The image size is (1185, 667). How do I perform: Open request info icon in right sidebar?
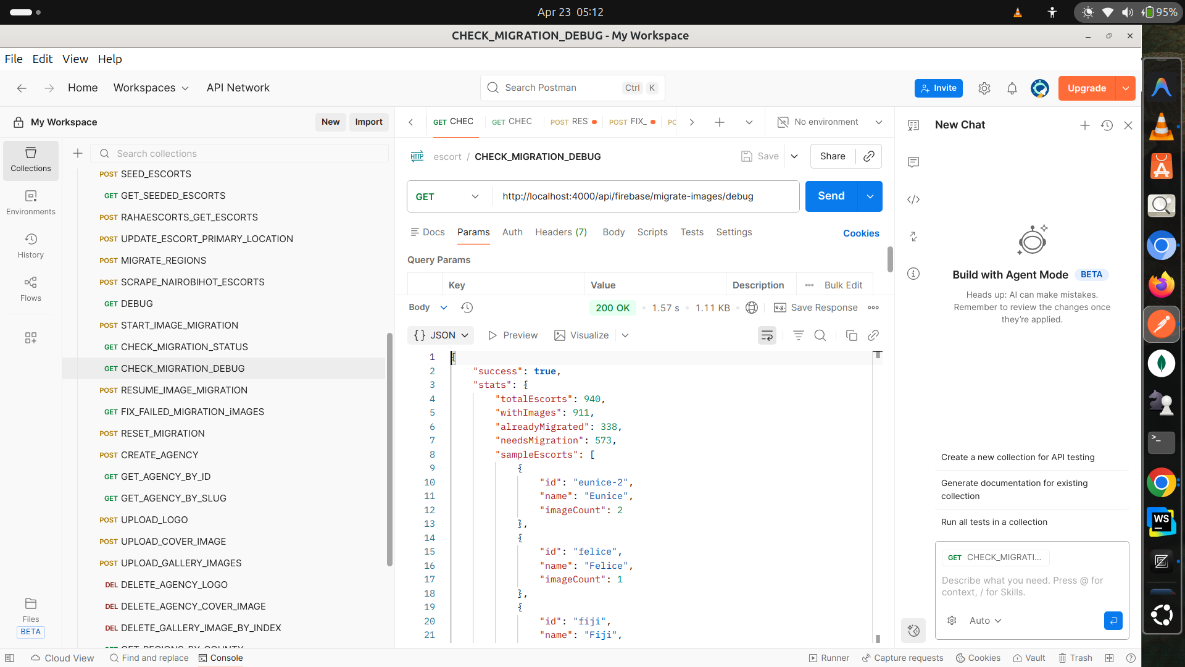[x=913, y=274]
